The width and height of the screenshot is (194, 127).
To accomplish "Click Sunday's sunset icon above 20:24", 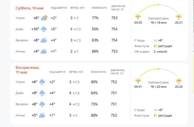I will click(179, 81).
